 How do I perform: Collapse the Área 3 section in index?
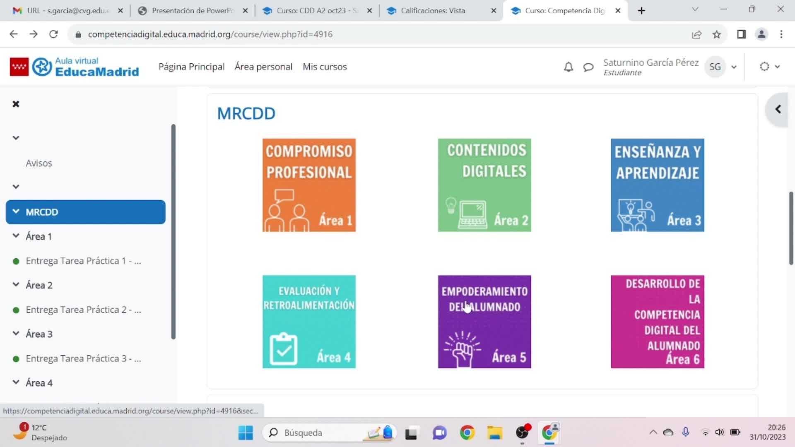(16, 334)
